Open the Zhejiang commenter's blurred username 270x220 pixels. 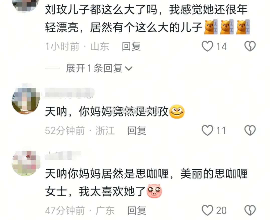click(x=69, y=93)
